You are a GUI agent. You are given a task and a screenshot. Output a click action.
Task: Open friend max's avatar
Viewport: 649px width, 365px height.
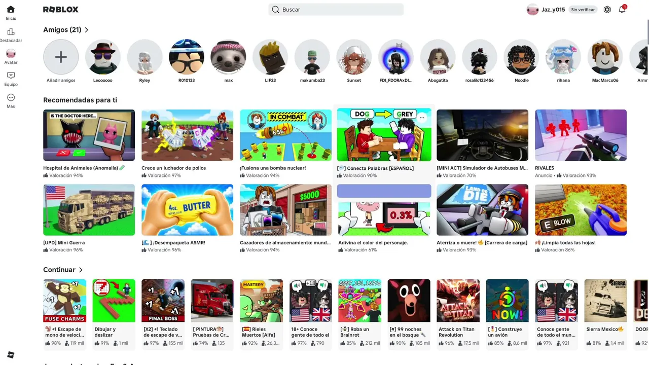tap(228, 57)
